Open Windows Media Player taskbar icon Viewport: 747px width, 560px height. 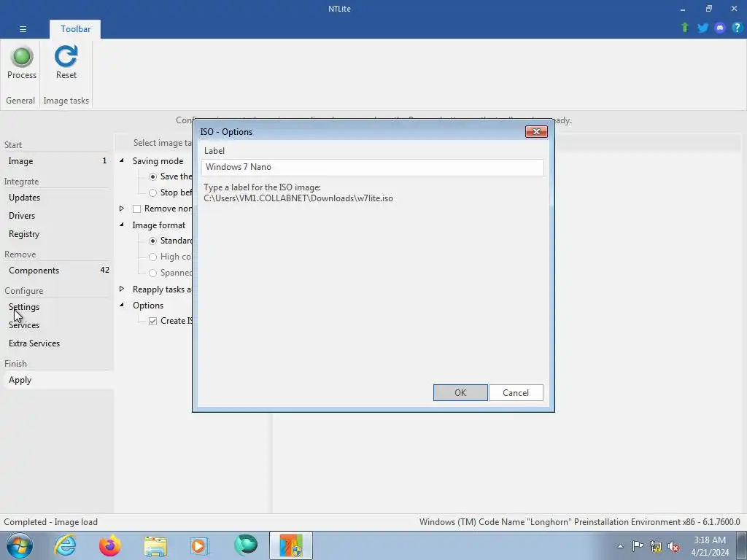tap(199, 546)
